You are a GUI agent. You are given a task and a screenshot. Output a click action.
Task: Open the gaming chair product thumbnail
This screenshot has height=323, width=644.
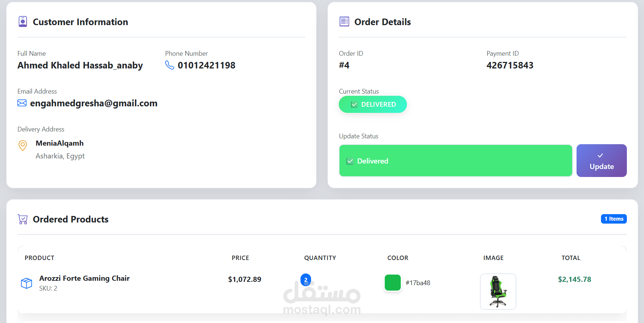point(498,292)
